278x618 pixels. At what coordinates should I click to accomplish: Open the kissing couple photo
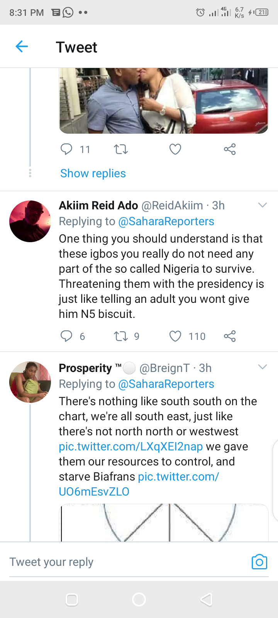coord(163,100)
